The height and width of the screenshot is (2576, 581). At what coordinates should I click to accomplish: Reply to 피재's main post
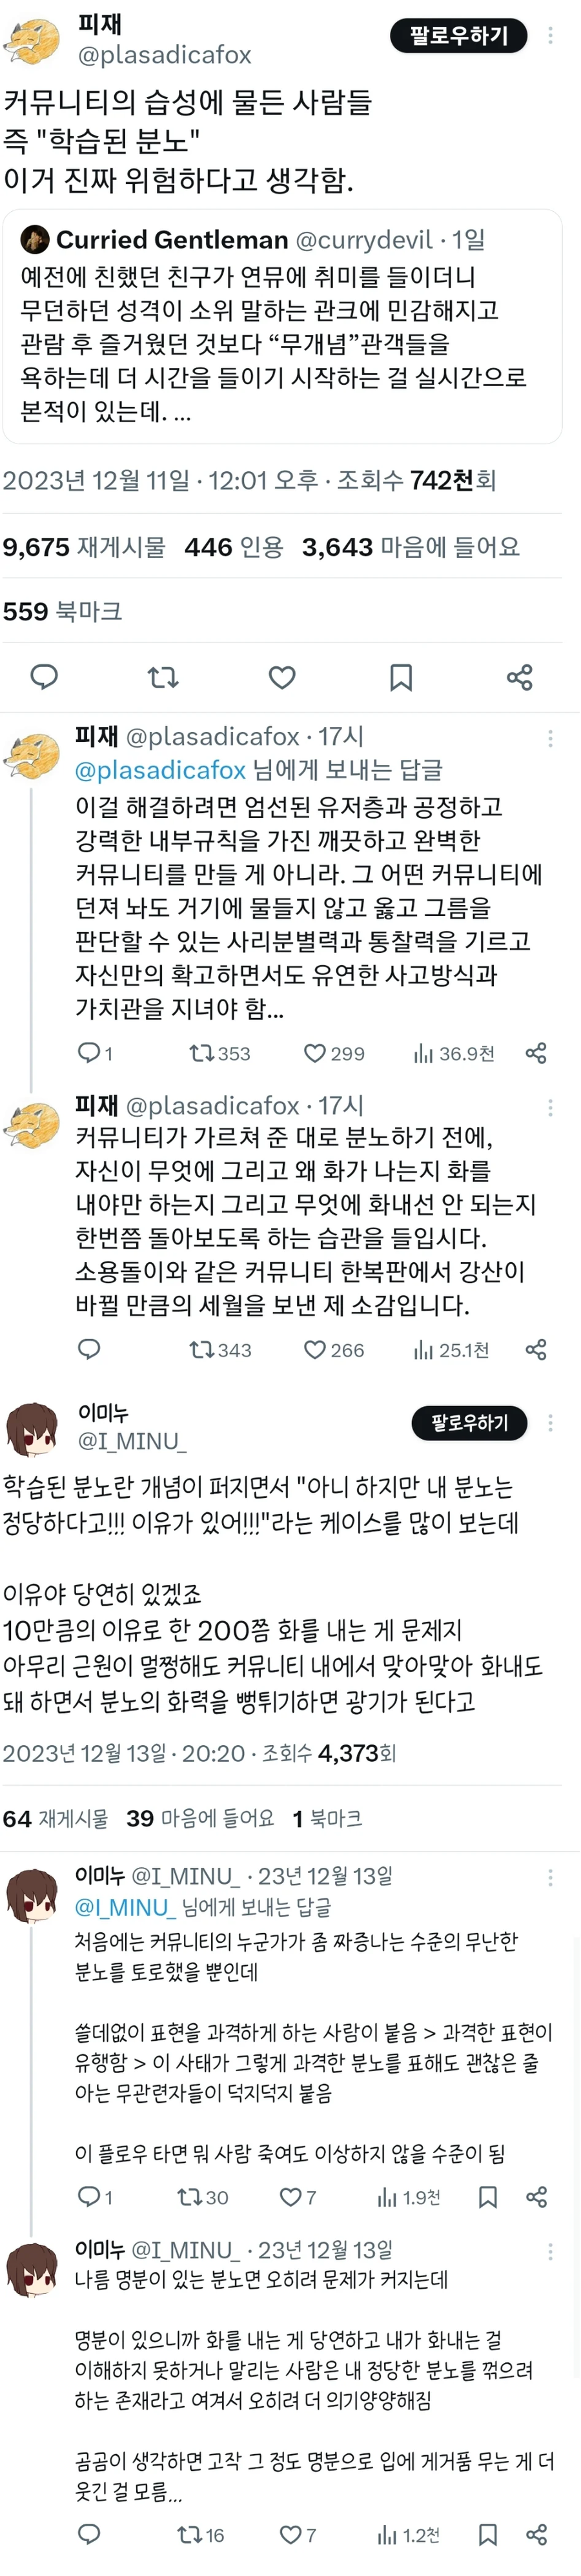pos(44,677)
